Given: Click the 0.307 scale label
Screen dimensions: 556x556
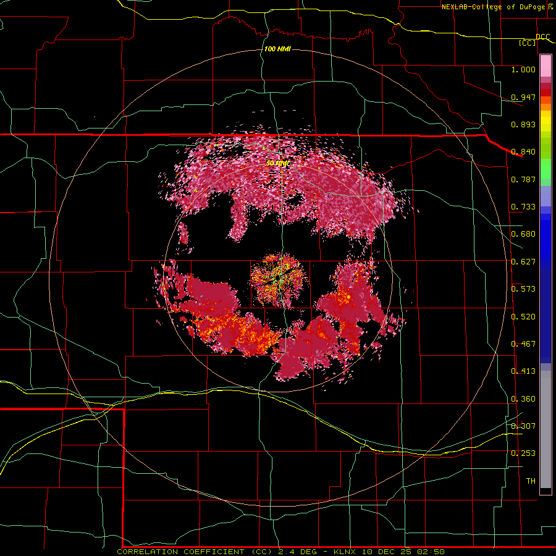Looking at the screenshot, I should click(x=523, y=426).
